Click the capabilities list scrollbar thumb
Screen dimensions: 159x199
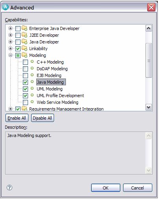pos(149,60)
